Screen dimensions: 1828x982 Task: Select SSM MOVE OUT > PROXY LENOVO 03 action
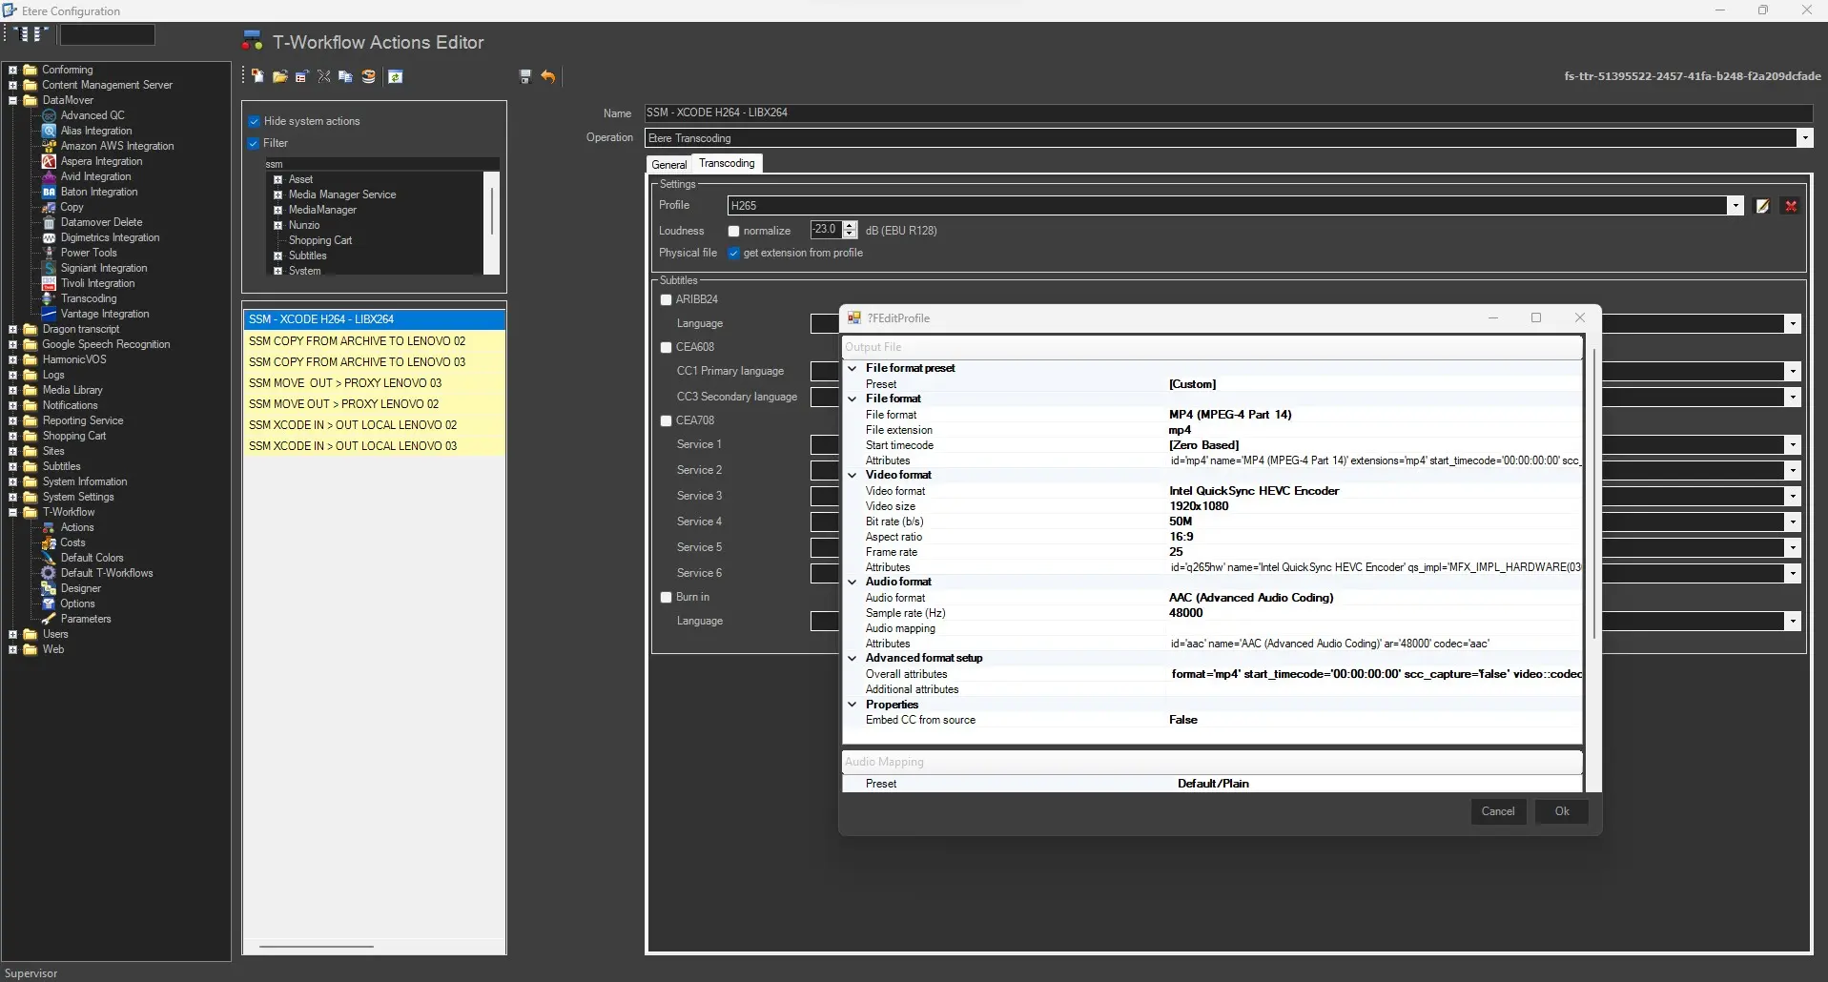pos(345,383)
